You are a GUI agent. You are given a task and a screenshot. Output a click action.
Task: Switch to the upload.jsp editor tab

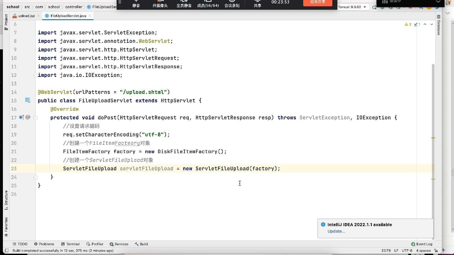(26, 16)
